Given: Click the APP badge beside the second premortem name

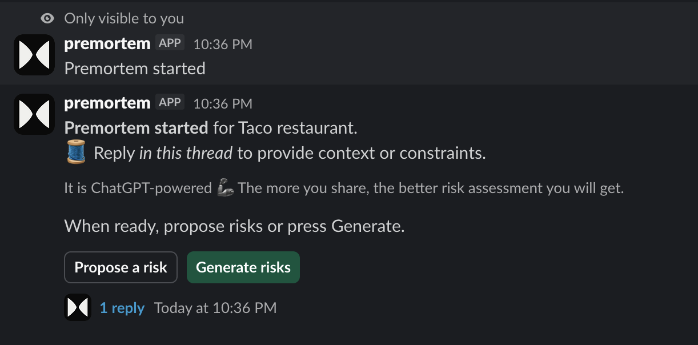Looking at the screenshot, I should coord(170,102).
